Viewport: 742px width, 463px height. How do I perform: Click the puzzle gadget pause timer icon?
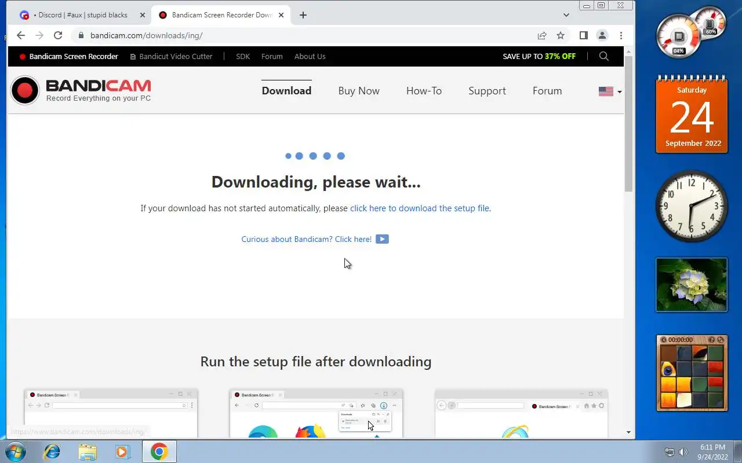pos(664,340)
